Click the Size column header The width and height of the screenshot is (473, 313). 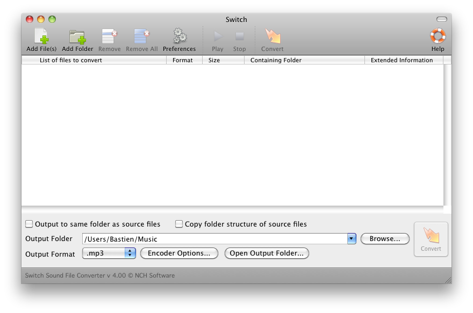point(223,60)
